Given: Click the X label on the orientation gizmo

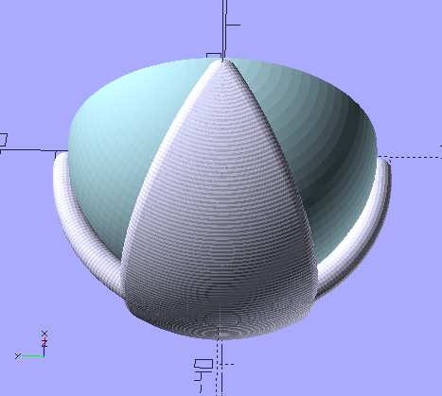Looking at the screenshot, I should 44,334.
